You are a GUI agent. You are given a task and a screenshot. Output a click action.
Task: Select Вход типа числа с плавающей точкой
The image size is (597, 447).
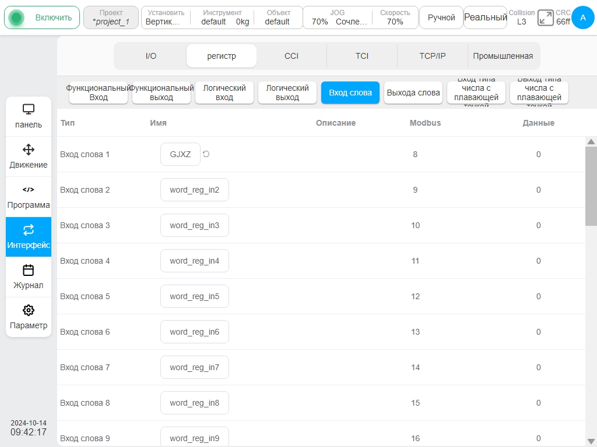[476, 93]
